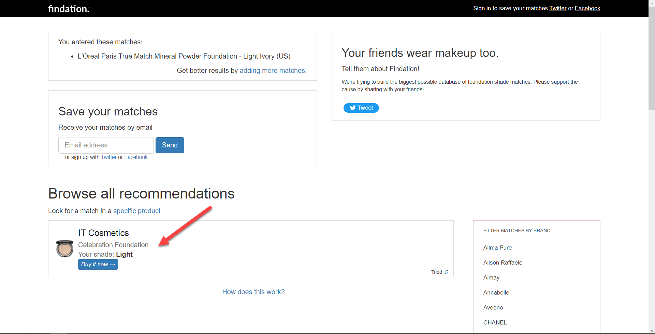655x334 pixels.
Task: Sign up with Facebook below email field
Action: pos(136,157)
